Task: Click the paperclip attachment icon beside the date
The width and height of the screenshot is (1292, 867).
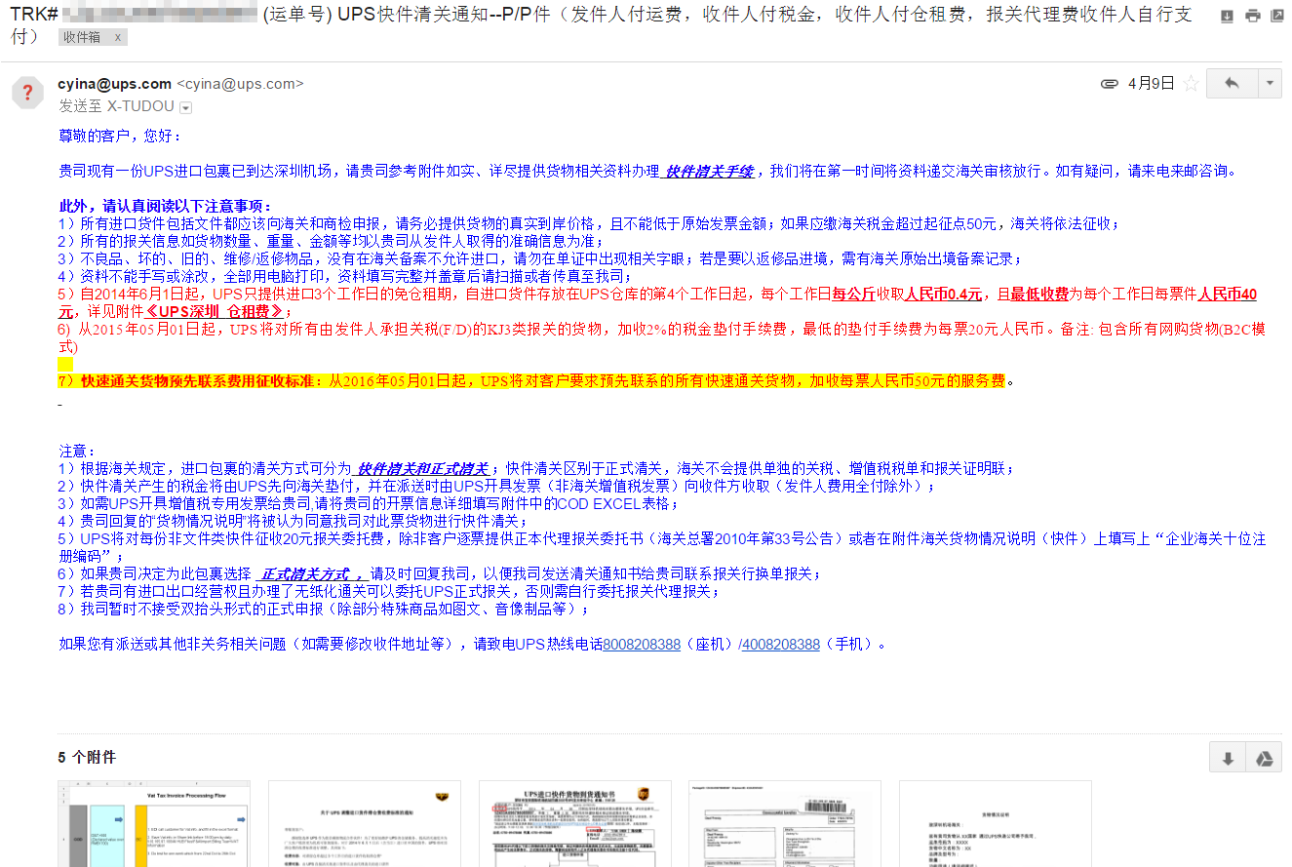Action: [1109, 84]
